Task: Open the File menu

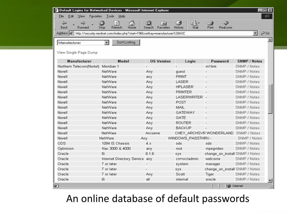Action: pyautogui.click(x=61, y=16)
